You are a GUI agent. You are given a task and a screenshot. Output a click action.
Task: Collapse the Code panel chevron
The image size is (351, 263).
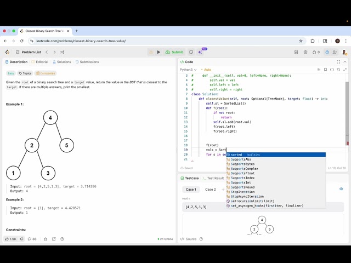coord(345,62)
